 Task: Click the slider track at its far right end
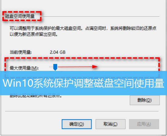pyautogui.click(x=154, y=67)
